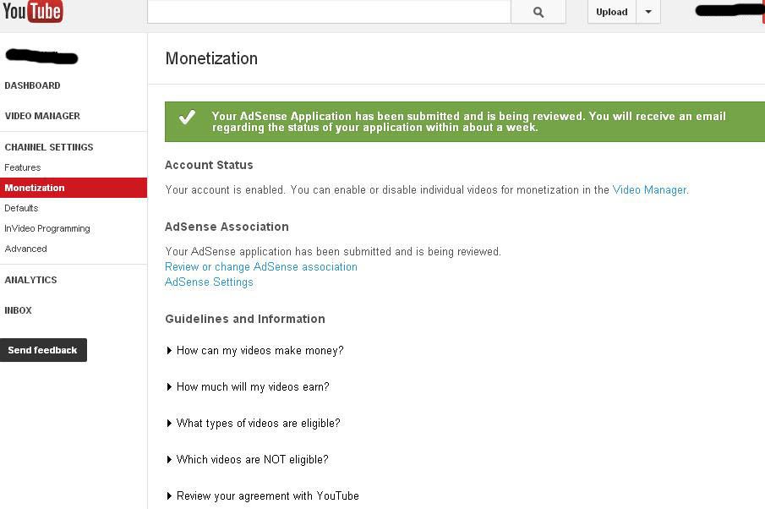The width and height of the screenshot is (765, 509).
Task: Open the Inbox section
Action: pos(18,310)
